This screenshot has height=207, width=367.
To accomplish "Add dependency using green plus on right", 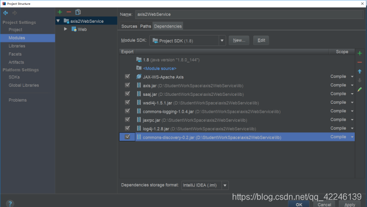I will tap(360, 53).
